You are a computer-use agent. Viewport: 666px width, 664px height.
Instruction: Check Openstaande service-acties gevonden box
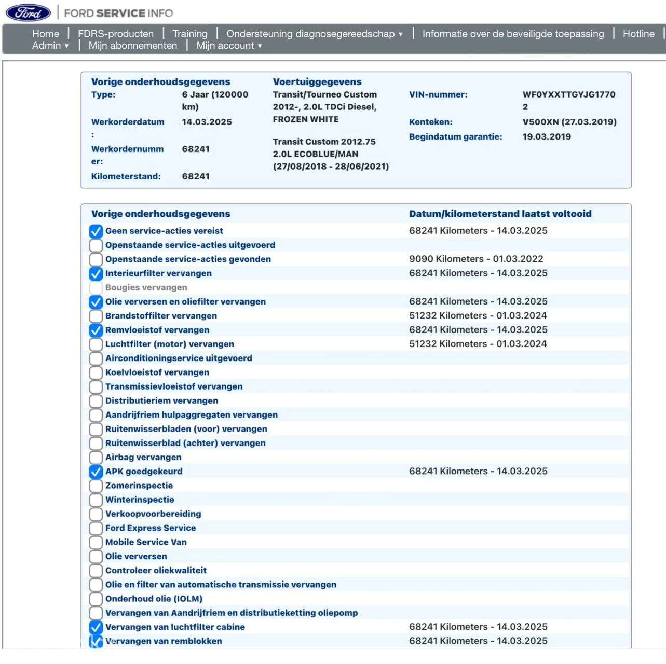pos(96,259)
